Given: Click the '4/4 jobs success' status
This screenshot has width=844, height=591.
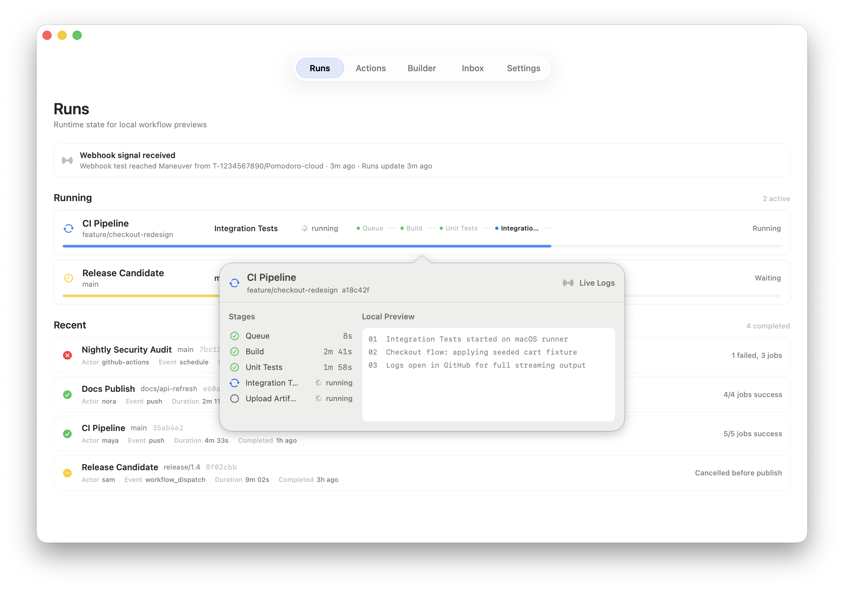Looking at the screenshot, I should pos(753,395).
